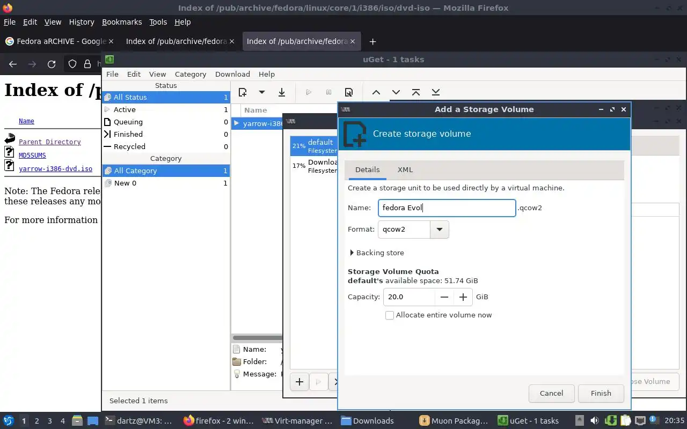This screenshot has height=429, width=687.
Task: Increase capacity with plus button
Action: 463,297
